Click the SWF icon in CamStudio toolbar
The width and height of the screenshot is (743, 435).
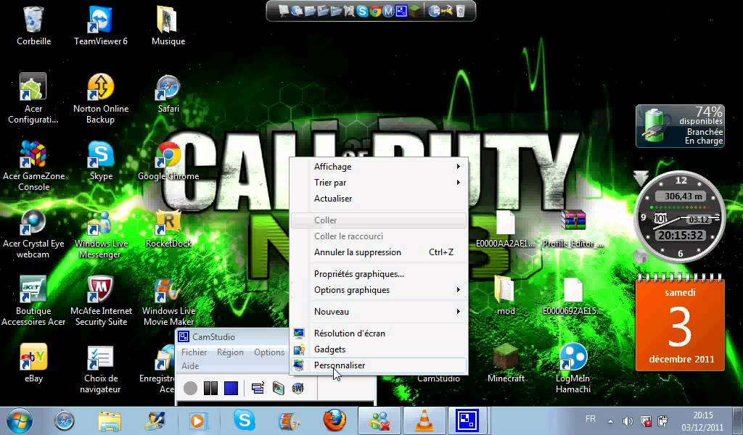coord(297,388)
